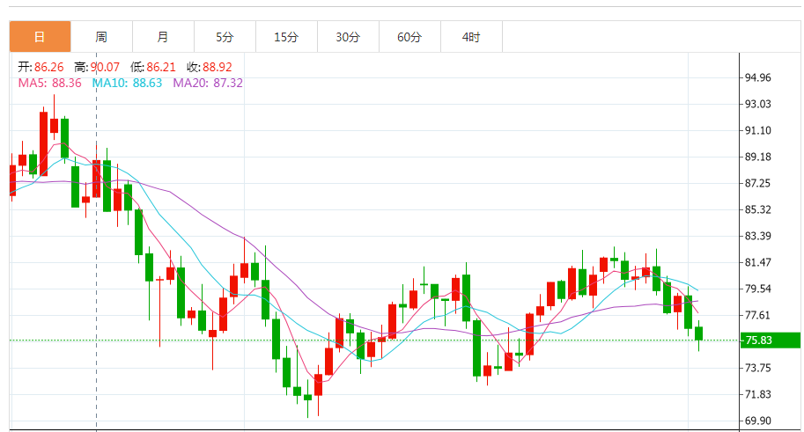This screenshot has width=804, height=432.
Task: Open the 月 monthly chart tab
Action: click(x=163, y=37)
